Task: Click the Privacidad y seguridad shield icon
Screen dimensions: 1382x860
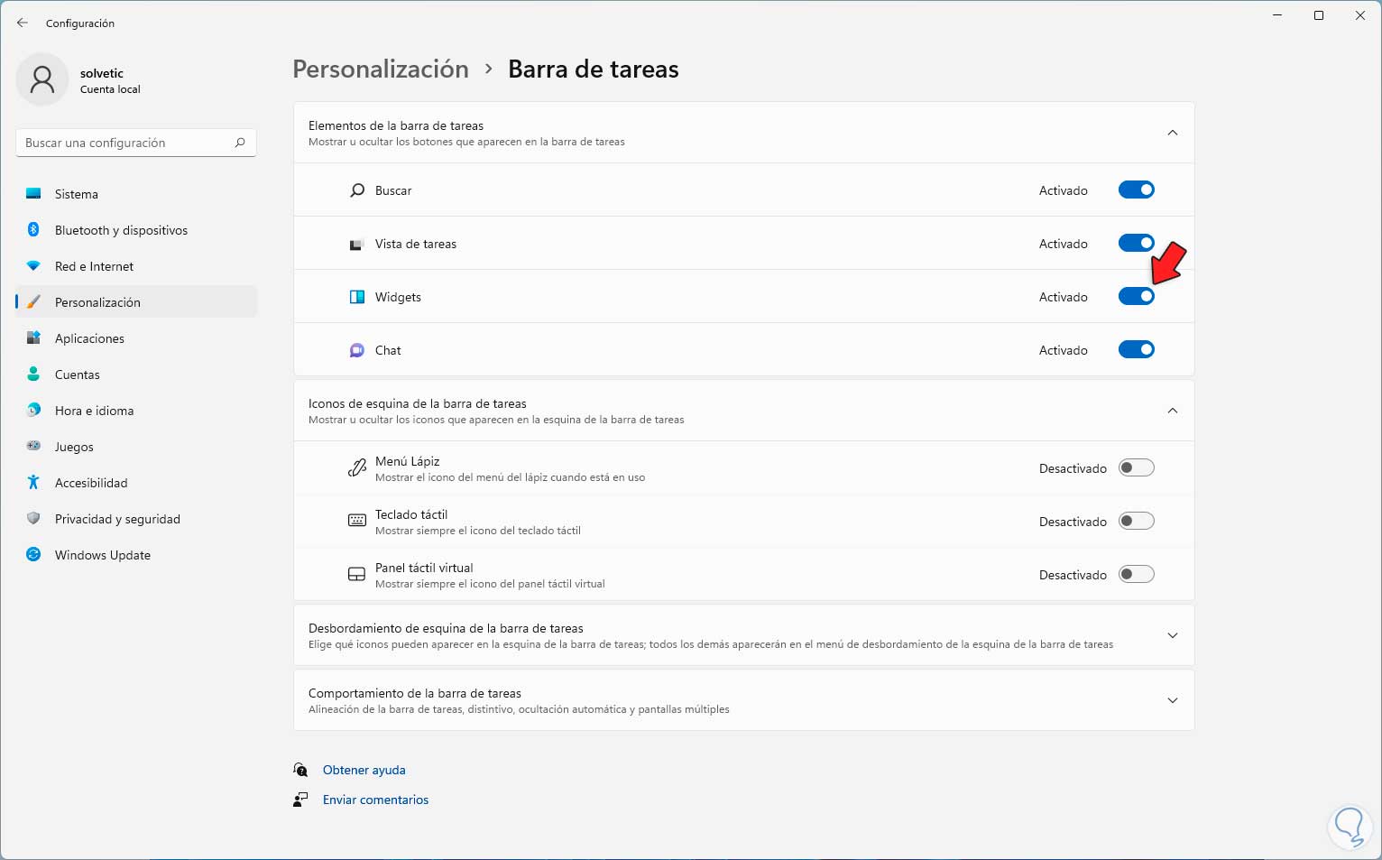Action: pyautogui.click(x=33, y=519)
